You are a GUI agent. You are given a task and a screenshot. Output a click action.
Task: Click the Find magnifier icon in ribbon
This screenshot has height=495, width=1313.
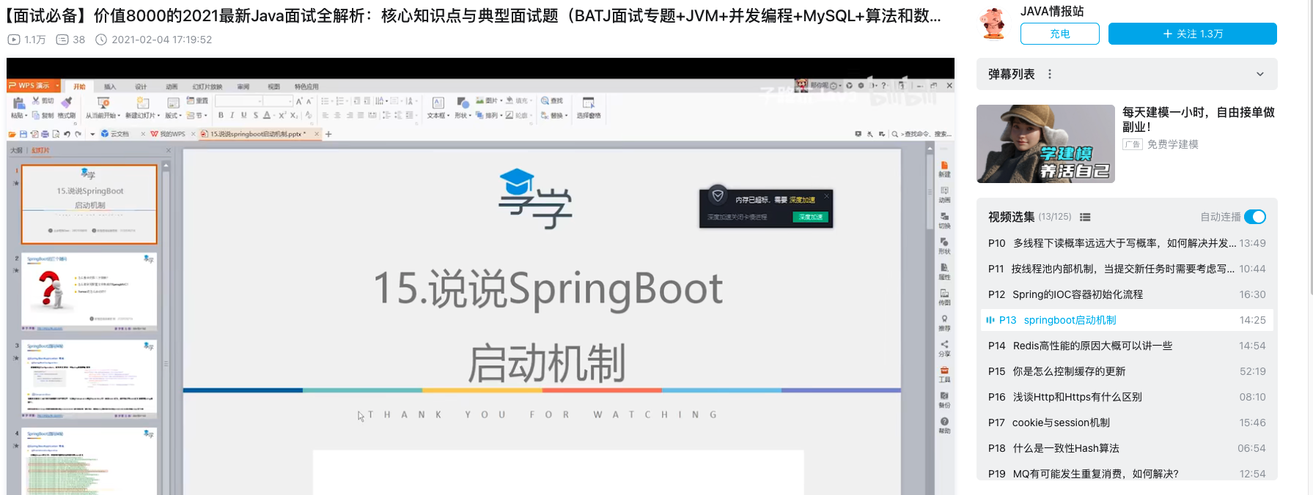[545, 101]
